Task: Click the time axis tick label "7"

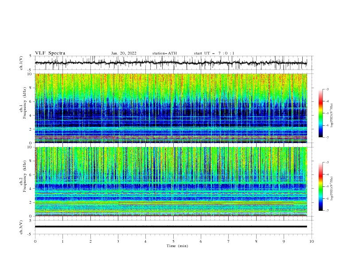Action: click(229, 241)
